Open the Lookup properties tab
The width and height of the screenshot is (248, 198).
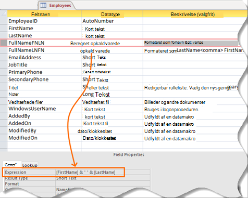click(30, 165)
